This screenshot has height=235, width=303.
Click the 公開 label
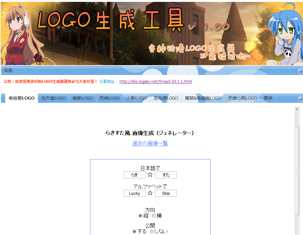[x=150, y=226]
